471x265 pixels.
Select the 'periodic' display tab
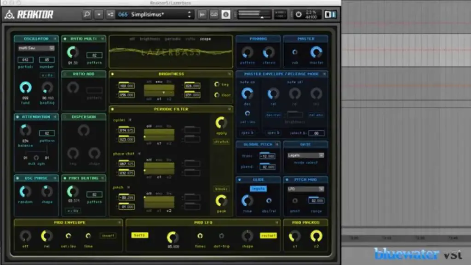tap(173, 39)
